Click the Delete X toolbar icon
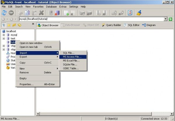Viewport: 175px width, 121px height. [41, 13]
